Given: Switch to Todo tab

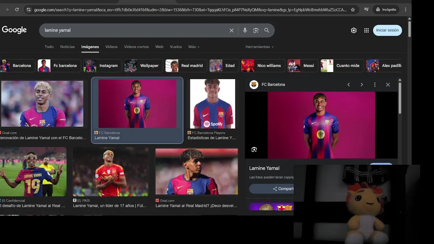Looking at the screenshot, I should (49, 47).
